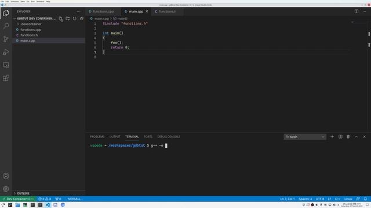Switch to the functions.cpp editor tab

(x=103, y=12)
